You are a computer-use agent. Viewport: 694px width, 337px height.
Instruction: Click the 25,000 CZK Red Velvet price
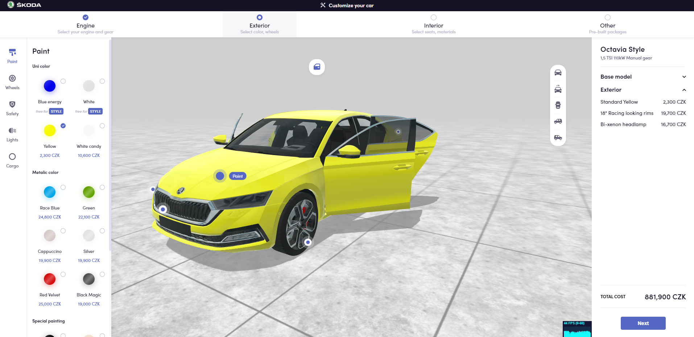[50, 304]
